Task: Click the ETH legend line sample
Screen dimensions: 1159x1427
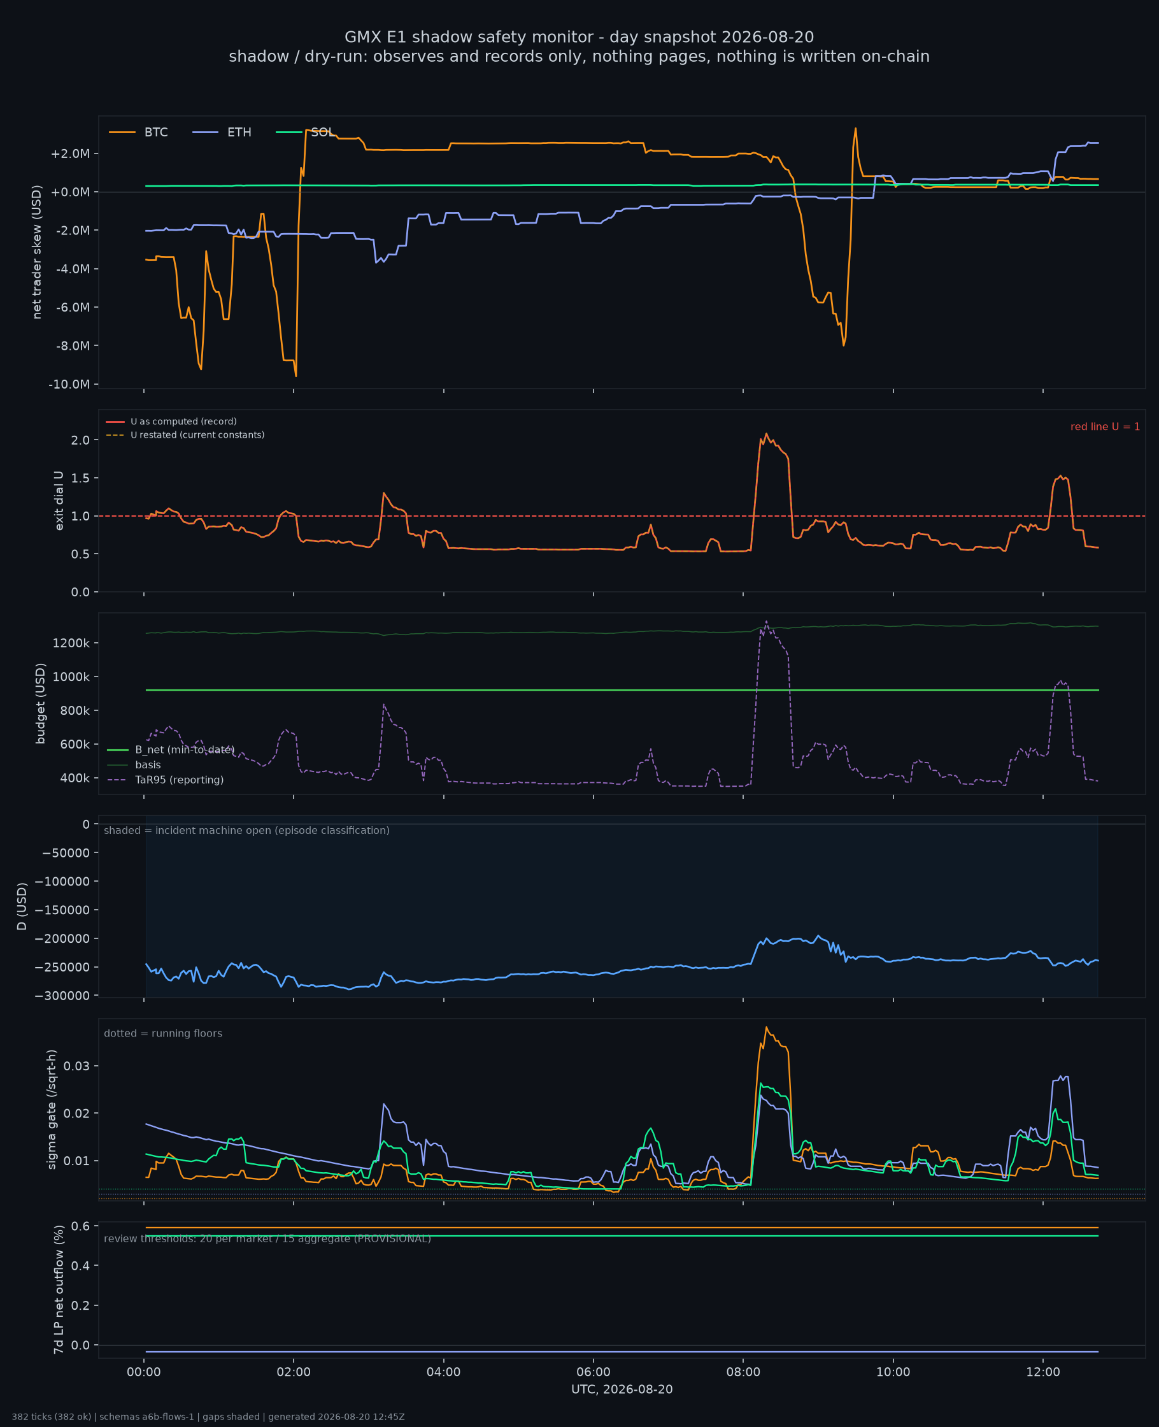Action: tap(206, 133)
